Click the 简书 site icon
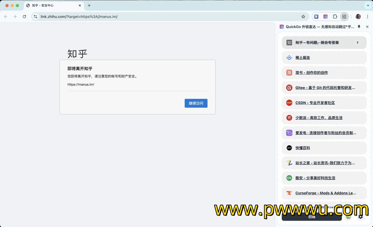Viewport: 373px width, 227px height. click(x=289, y=73)
